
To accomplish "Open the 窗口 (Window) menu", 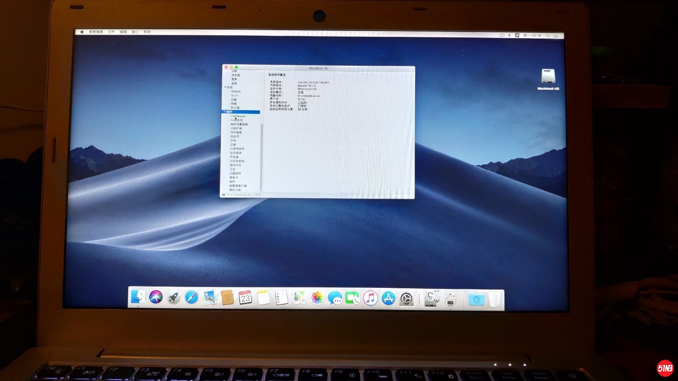I will pos(135,32).
